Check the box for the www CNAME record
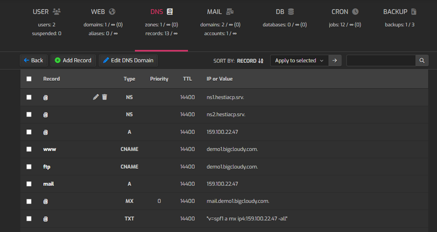 (x=29, y=149)
